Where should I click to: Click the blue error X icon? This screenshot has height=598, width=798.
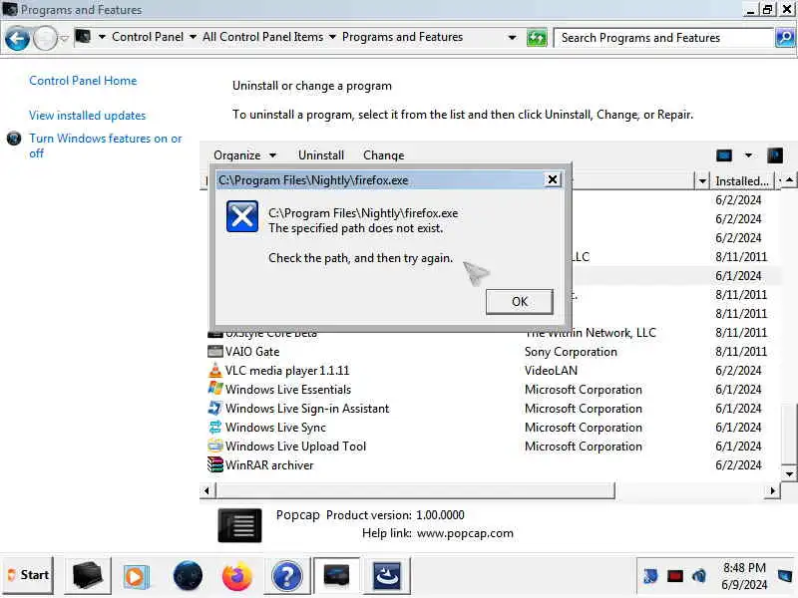point(242,216)
